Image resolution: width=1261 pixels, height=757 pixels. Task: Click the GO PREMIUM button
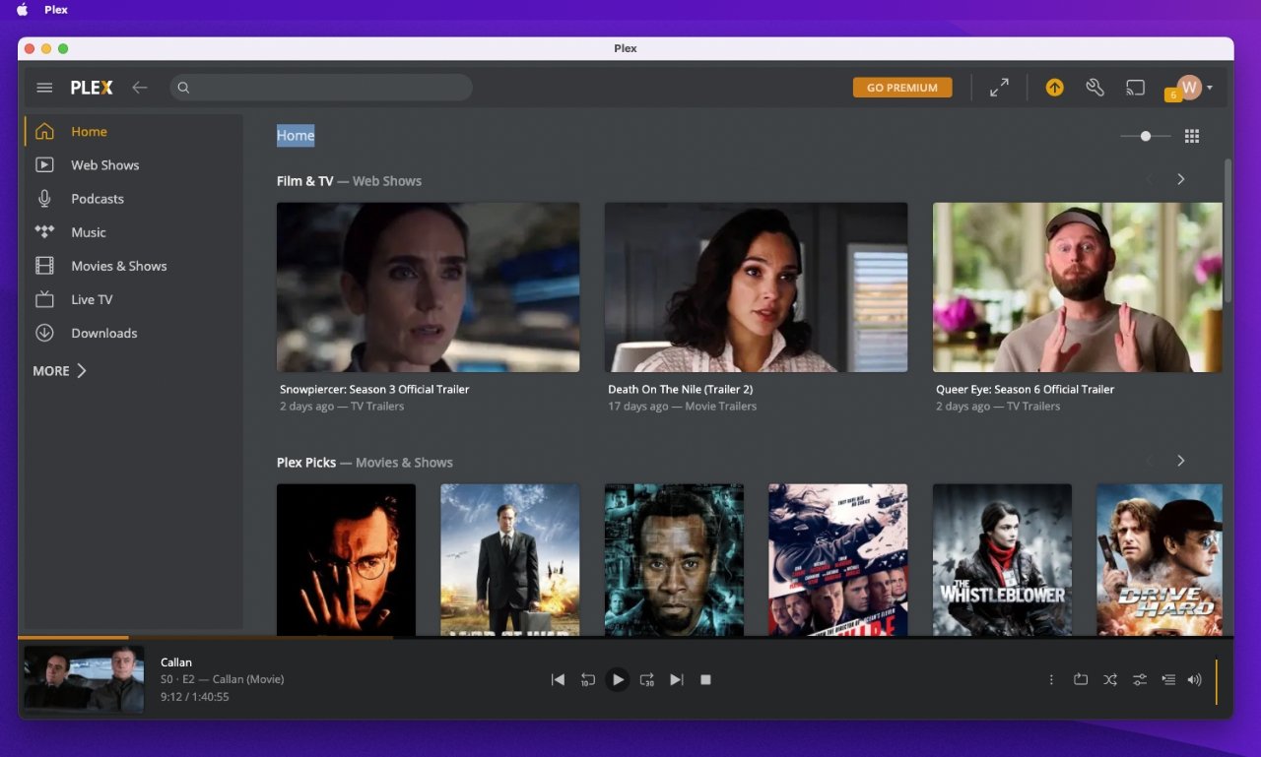pos(902,88)
